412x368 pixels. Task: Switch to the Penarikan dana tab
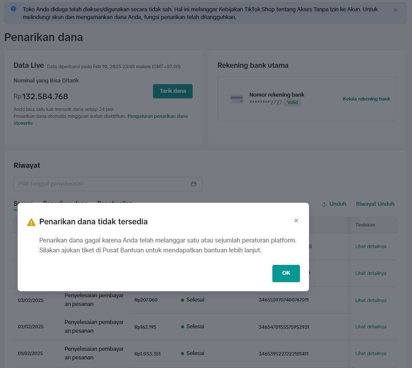(65, 203)
